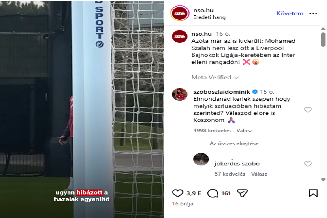
Task: Open the three-dots more options menu
Action: [313, 13]
